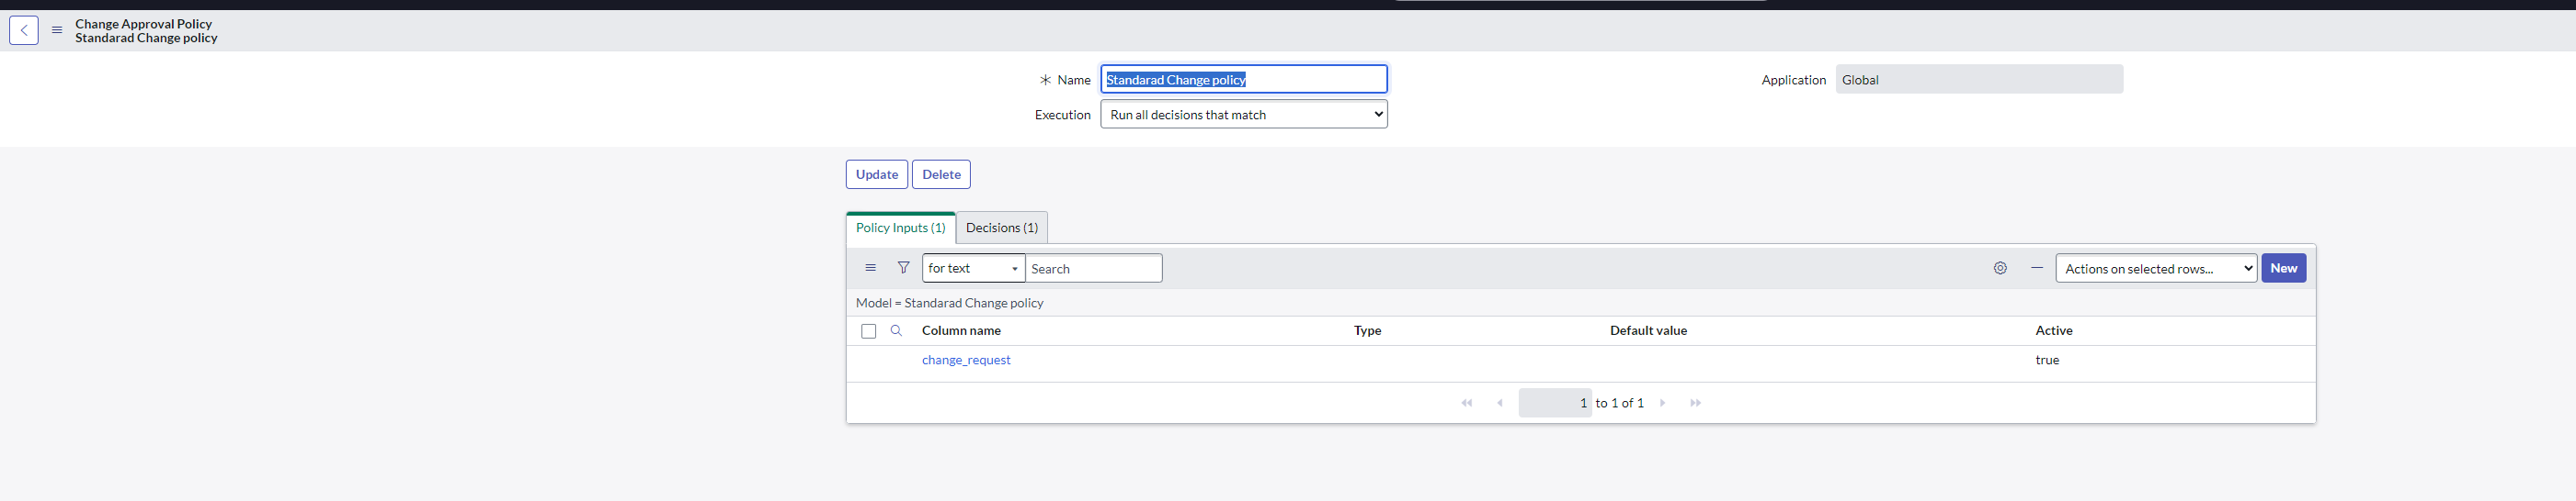The width and height of the screenshot is (2576, 501).
Task: Open the 'for text' search field selector
Action: click(973, 269)
